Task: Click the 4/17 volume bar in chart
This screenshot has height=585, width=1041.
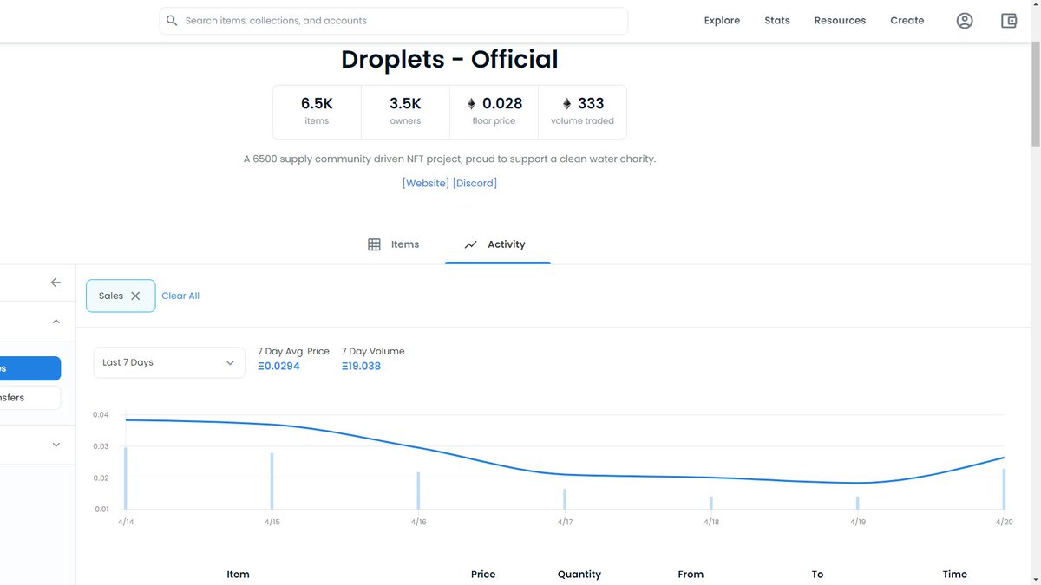Action: point(565,499)
